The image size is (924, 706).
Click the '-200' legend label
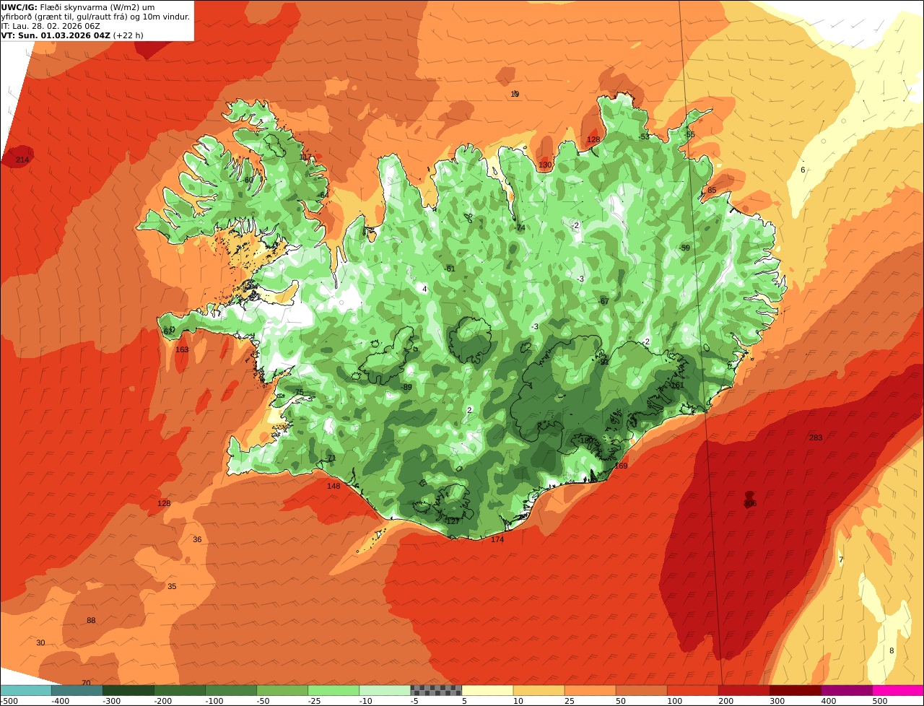coord(162,701)
